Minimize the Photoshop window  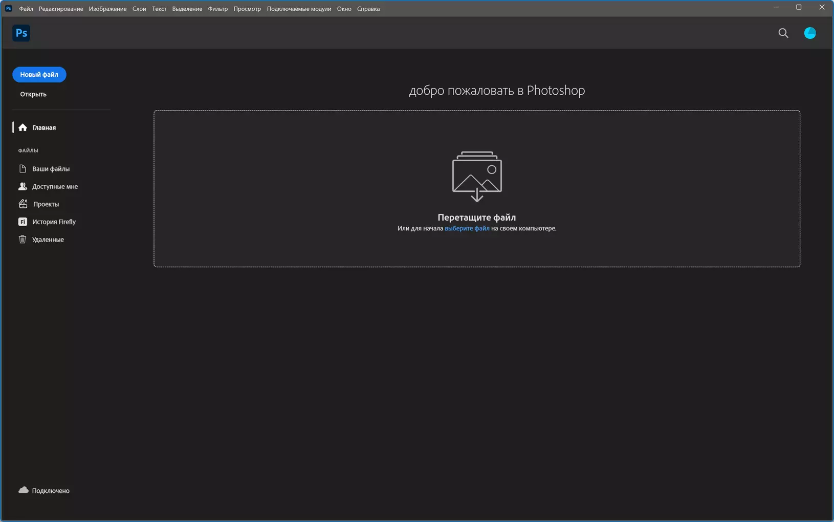[x=776, y=7]
